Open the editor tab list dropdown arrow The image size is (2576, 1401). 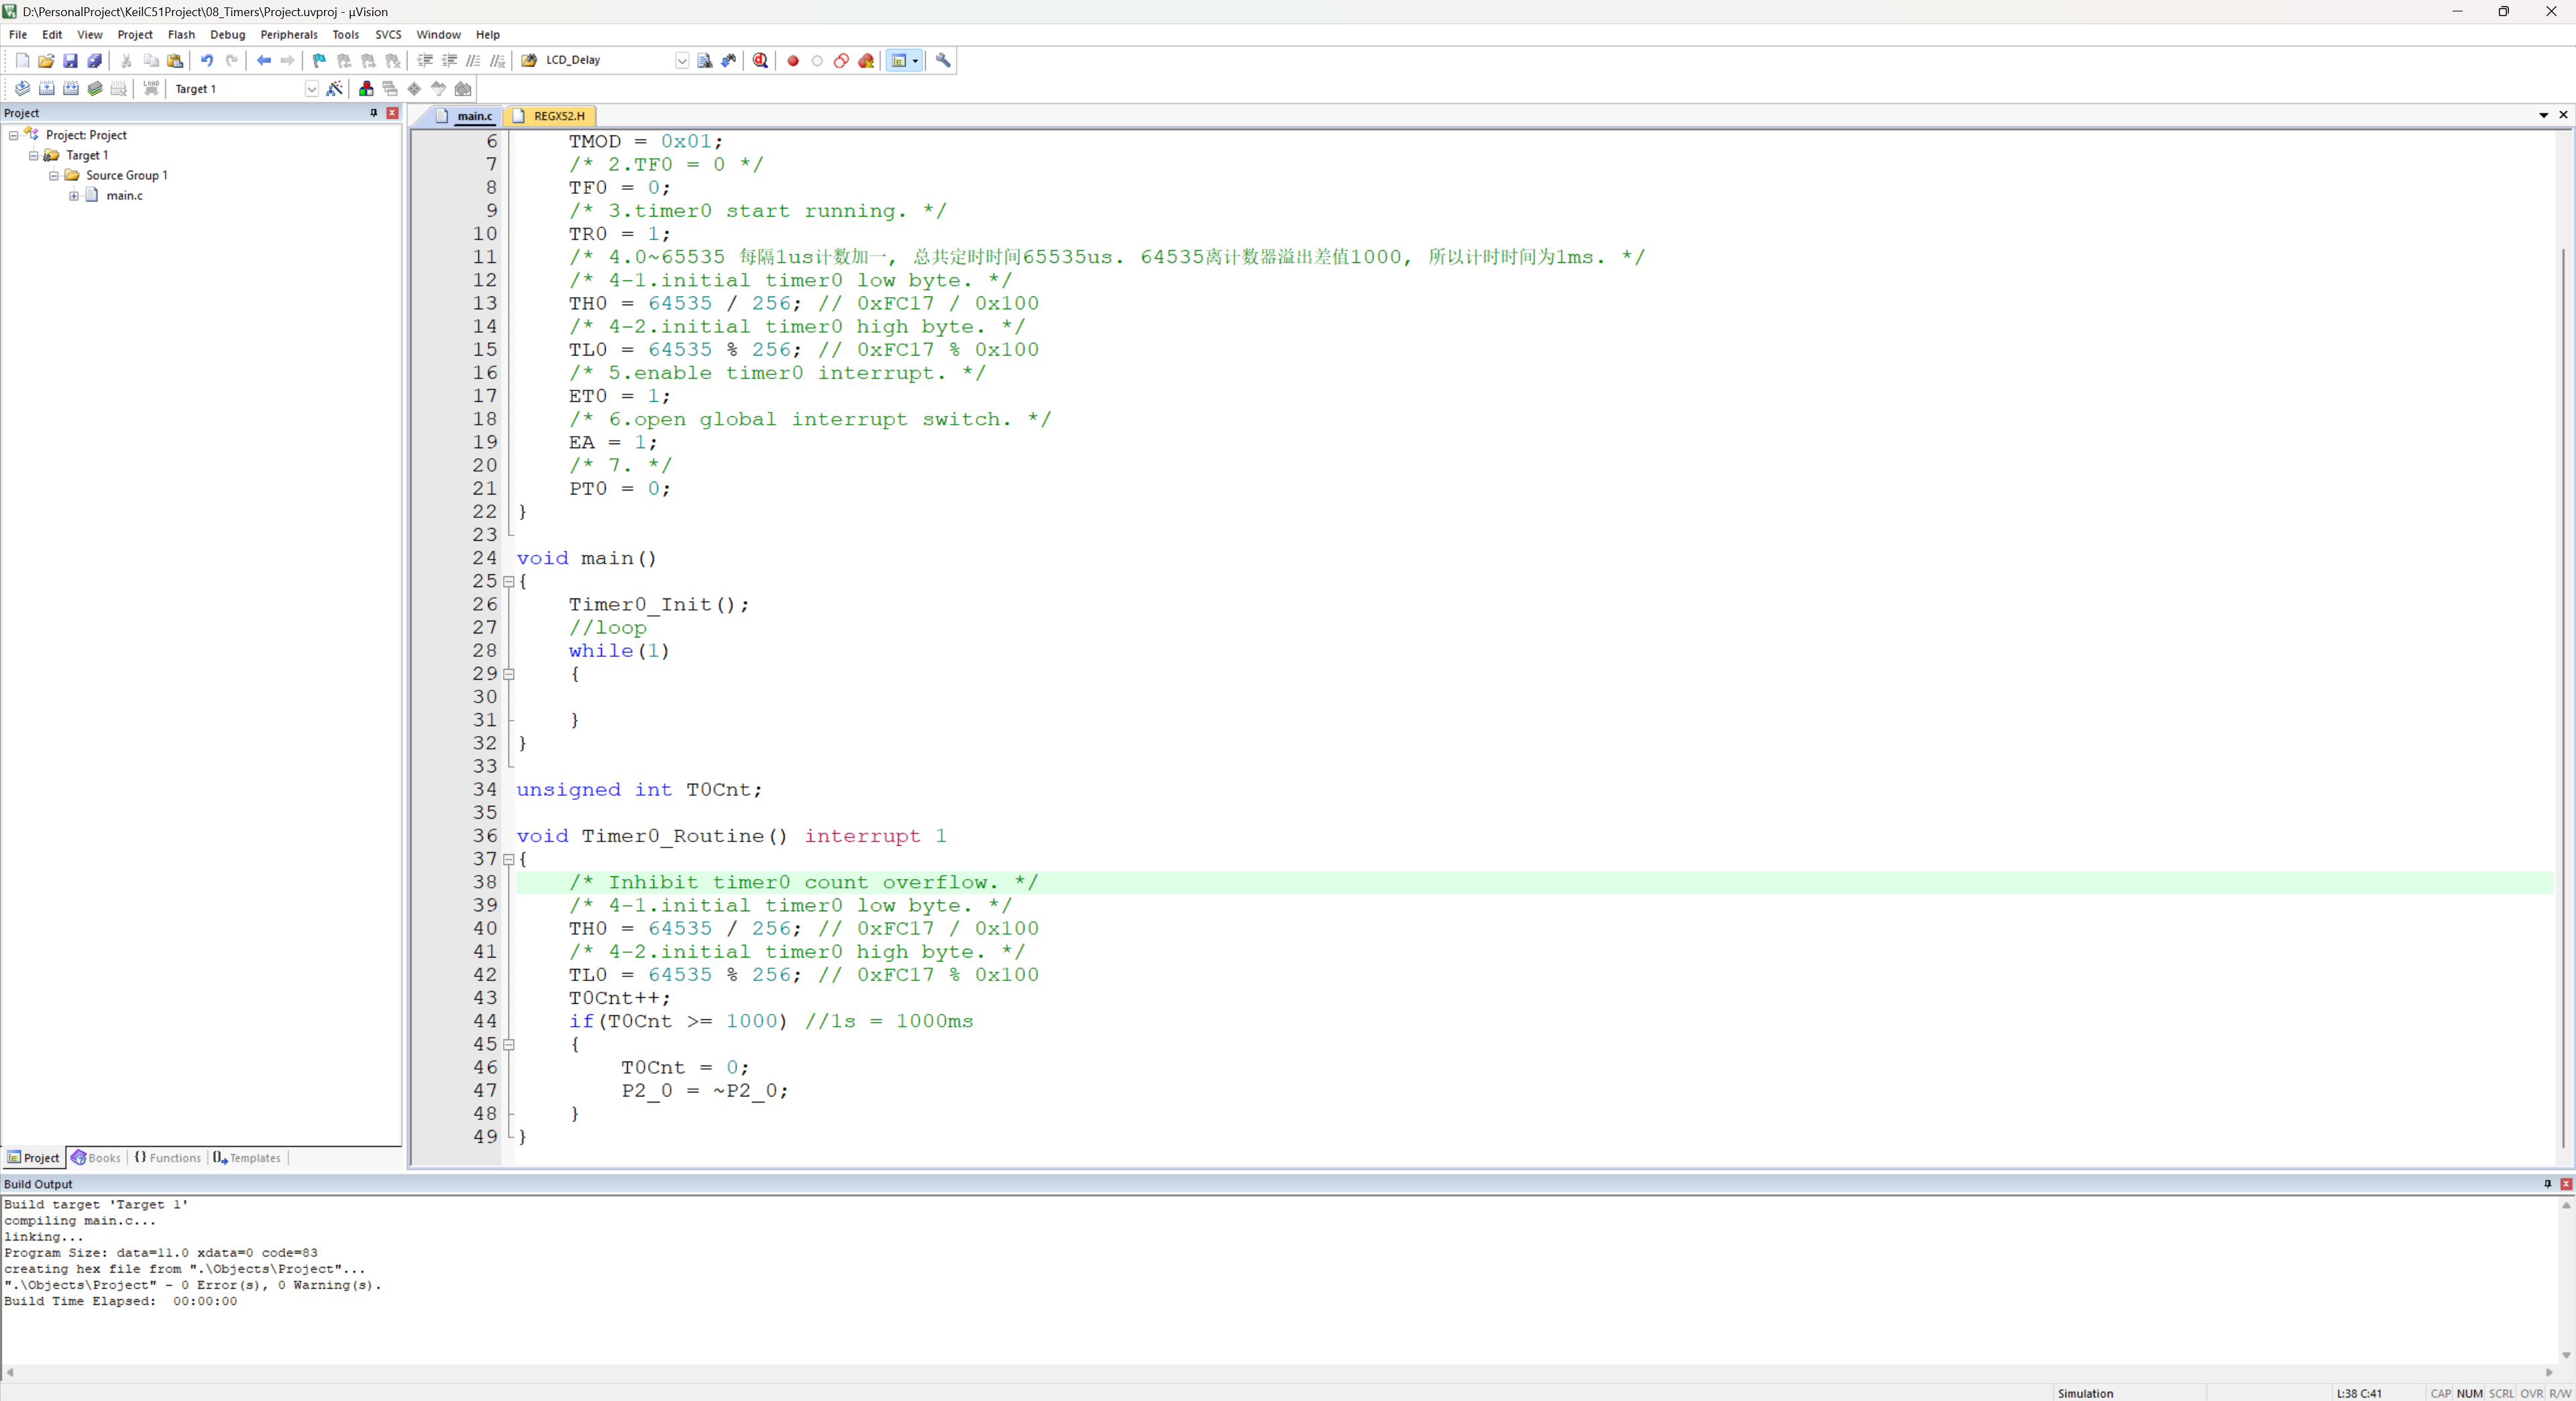point(2544,115)
